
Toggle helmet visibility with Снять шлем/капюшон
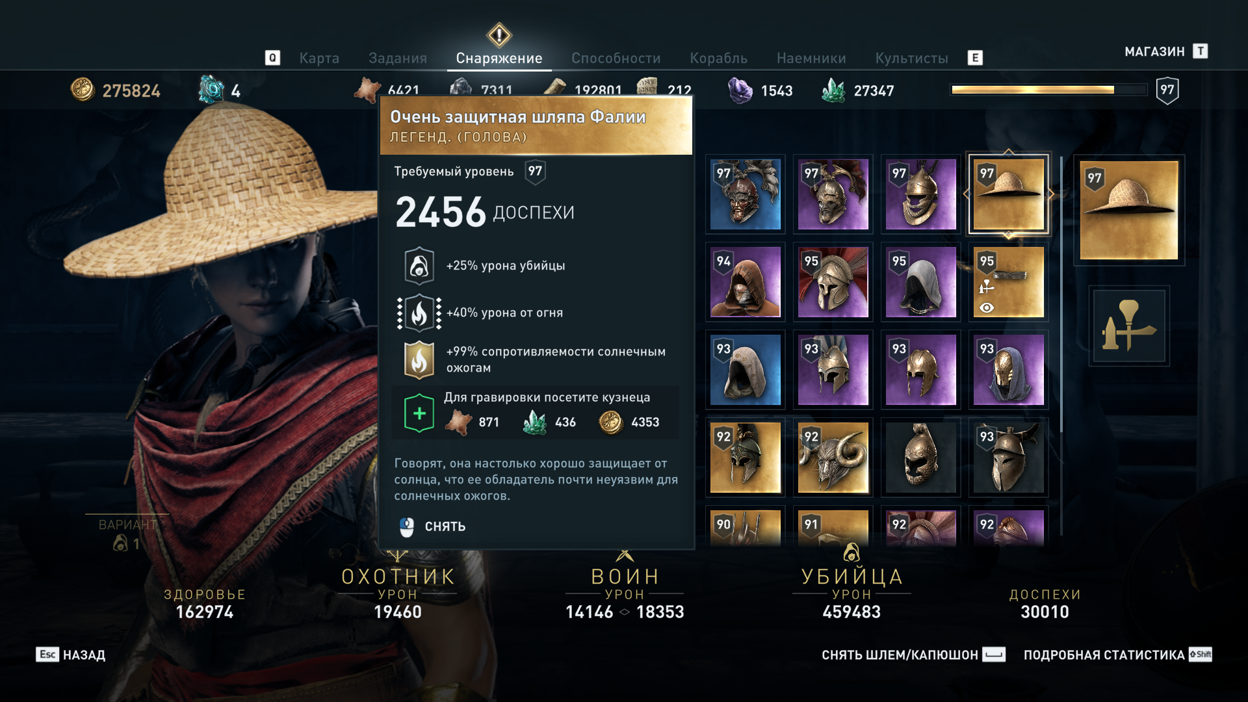[913, 655]
